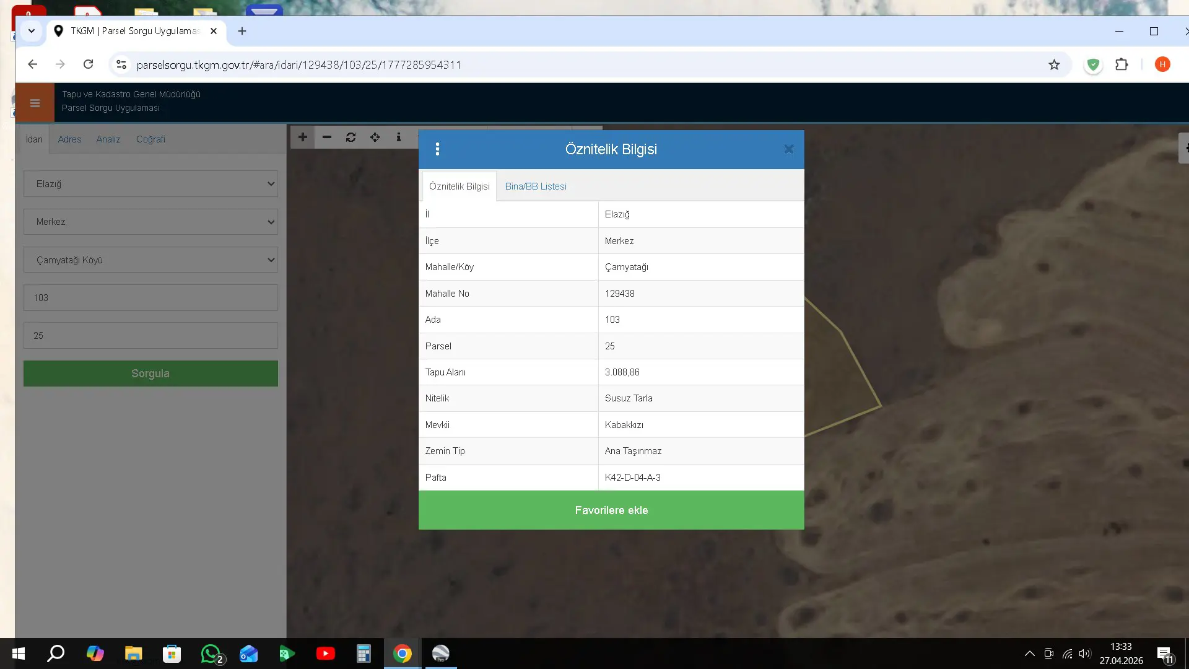Screen dimensions: 1189x669
Task: Open WhatsApp from the taskbar
Action: [x=211, y=654]
